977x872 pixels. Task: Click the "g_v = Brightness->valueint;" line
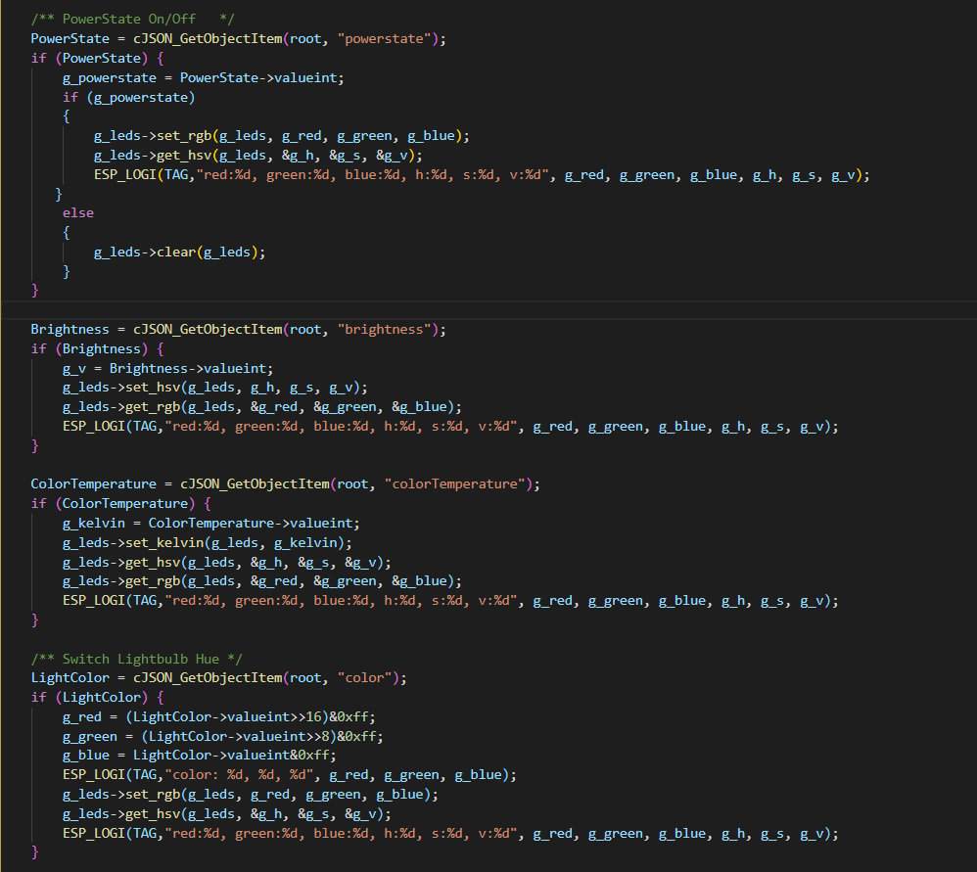click(x=167, y=369)
